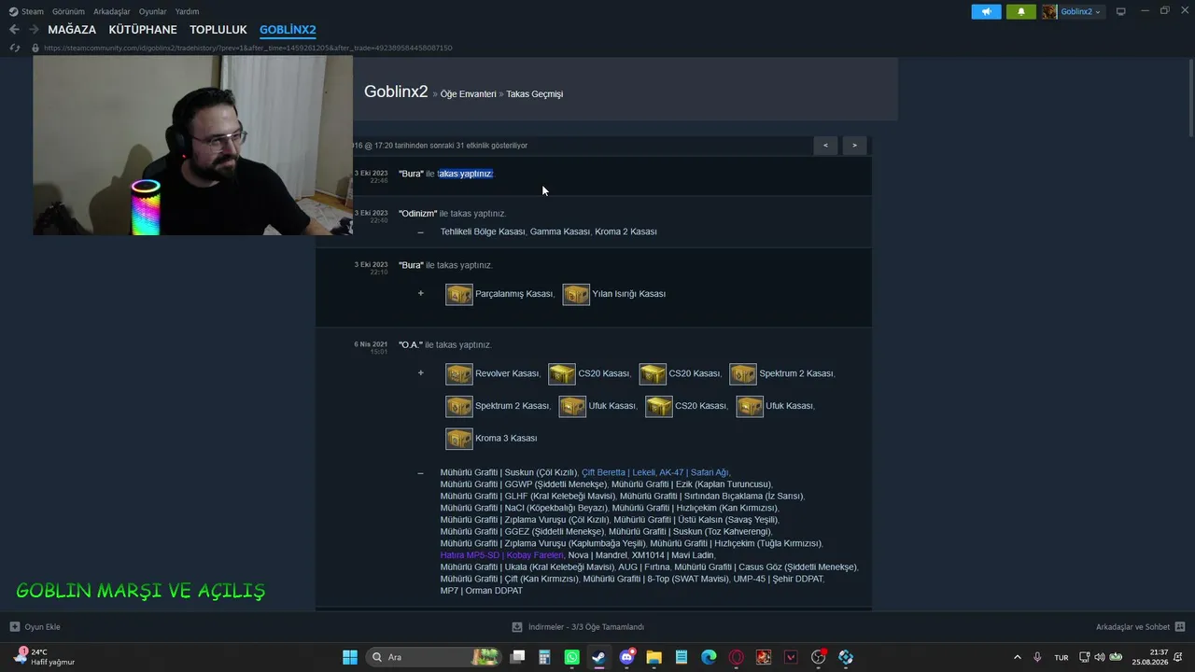This screenshot has width=1195, height=672.
Task: Open the Windows Start menu
Action: coord(350,657)
